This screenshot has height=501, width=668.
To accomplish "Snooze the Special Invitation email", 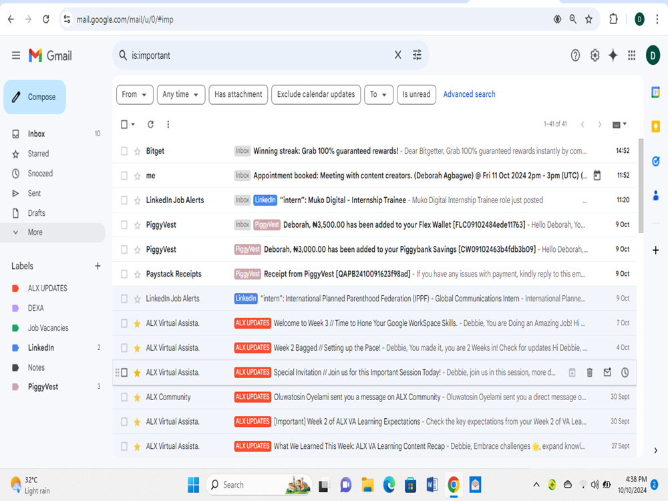I will tap(625, 372).
